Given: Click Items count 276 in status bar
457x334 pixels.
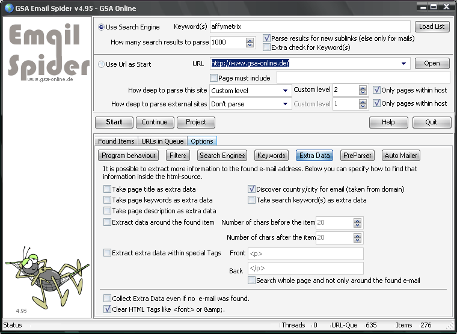Looking at the screenshot, I should (426, 325).
